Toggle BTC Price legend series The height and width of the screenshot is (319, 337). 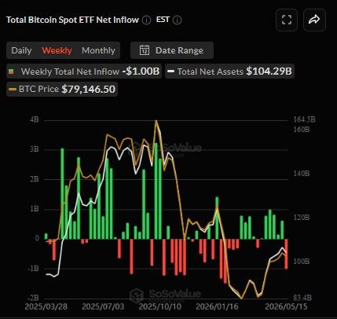tap(62, 89)
